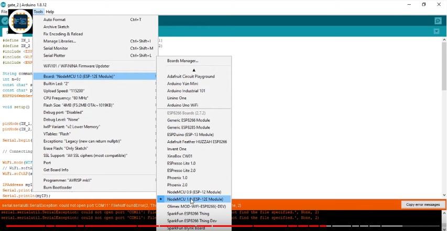Expand SSL Support submenu
447x231 pixels.
tap(95, 156)
